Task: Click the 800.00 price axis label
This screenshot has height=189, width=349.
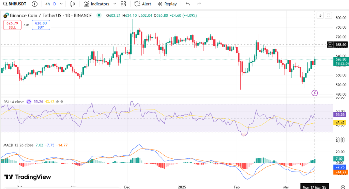Action: coord(341,18)
